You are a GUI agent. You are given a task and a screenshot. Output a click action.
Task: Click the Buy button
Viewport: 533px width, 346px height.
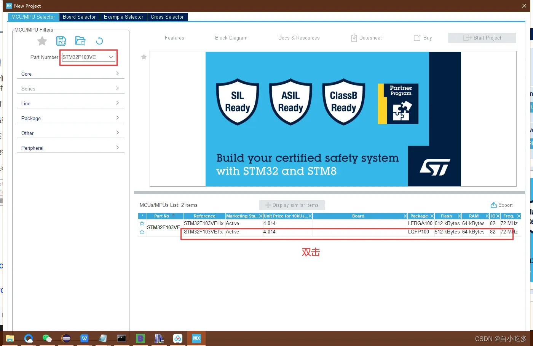click(x=423, y=38)
